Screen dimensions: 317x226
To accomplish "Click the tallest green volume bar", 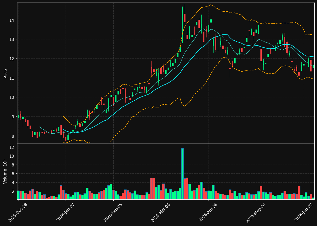I will click(x=182, y=174).
